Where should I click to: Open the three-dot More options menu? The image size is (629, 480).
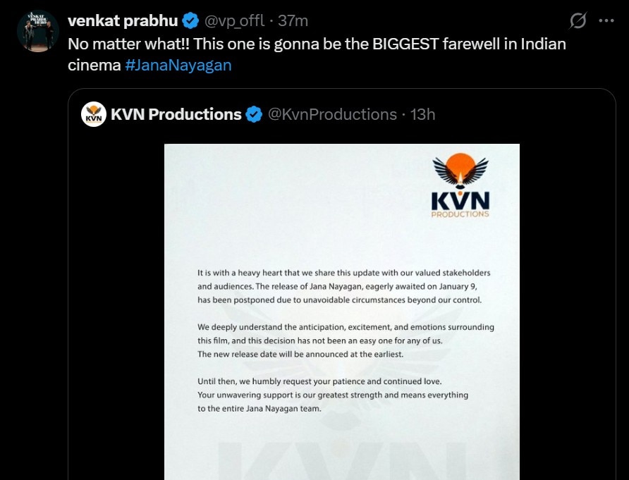[606, 21]
